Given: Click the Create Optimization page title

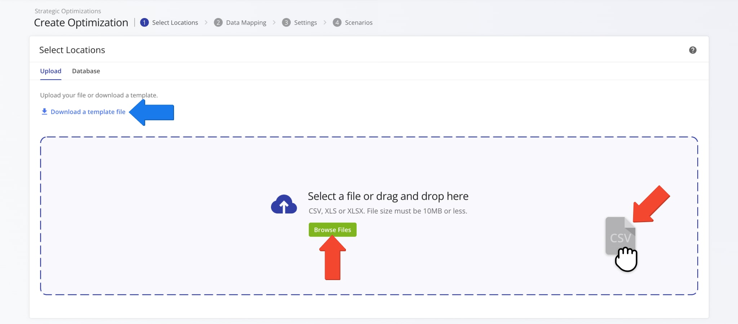Looking at the screenshot, I should tap(81, 22).
